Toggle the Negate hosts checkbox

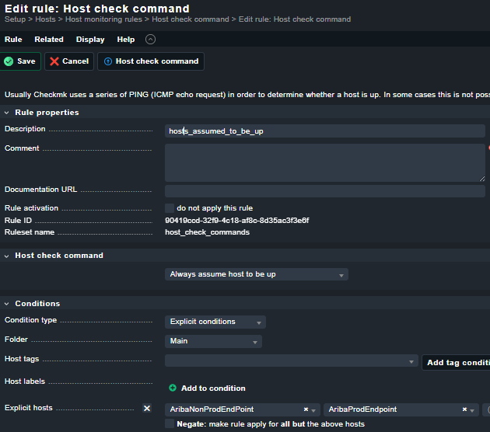[170, 424]
